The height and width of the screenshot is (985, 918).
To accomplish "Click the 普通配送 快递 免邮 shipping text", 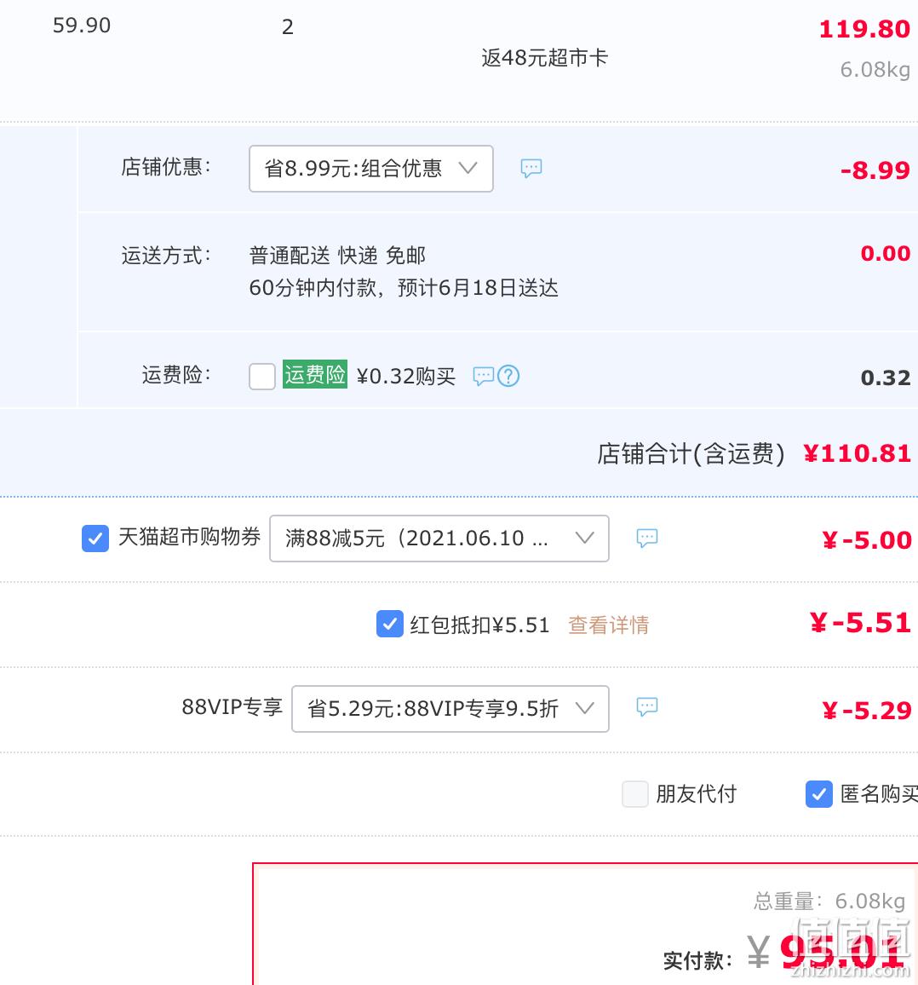I will click(x=337, y=256).
